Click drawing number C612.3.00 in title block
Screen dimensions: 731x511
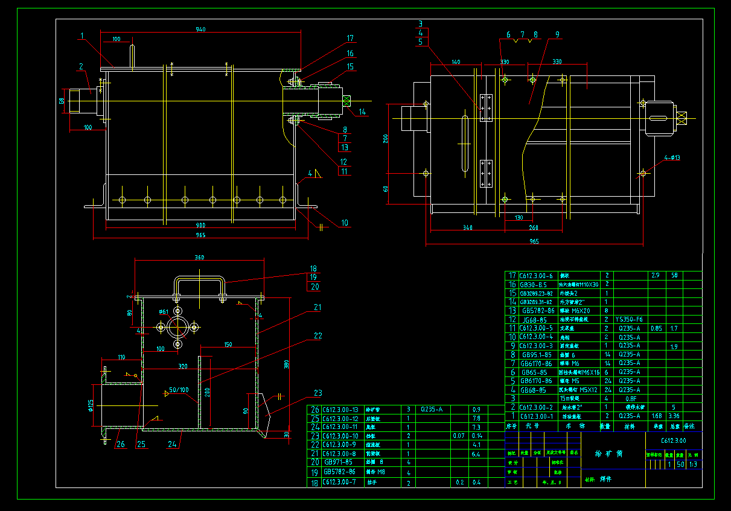(x=672, y=441)
